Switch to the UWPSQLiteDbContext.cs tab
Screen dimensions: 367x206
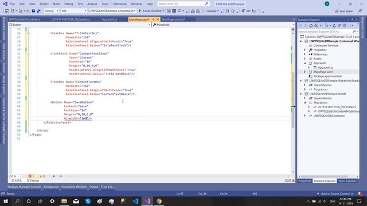coord(24,19)
